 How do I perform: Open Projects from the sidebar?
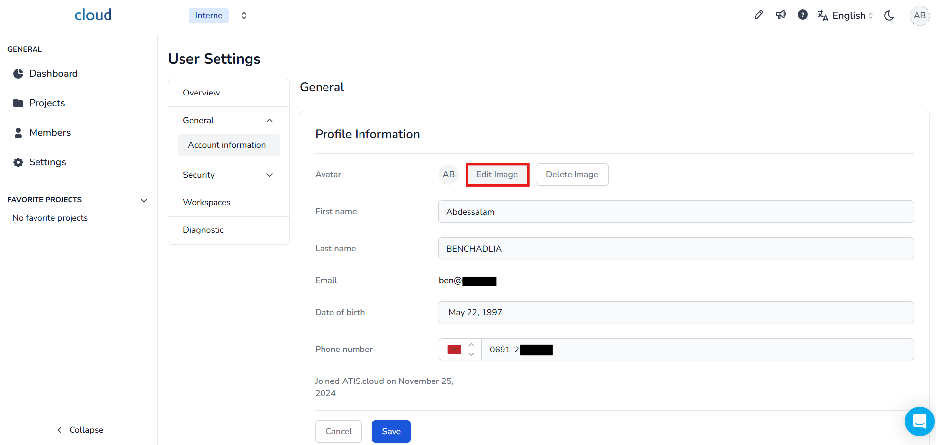point(47,103)
